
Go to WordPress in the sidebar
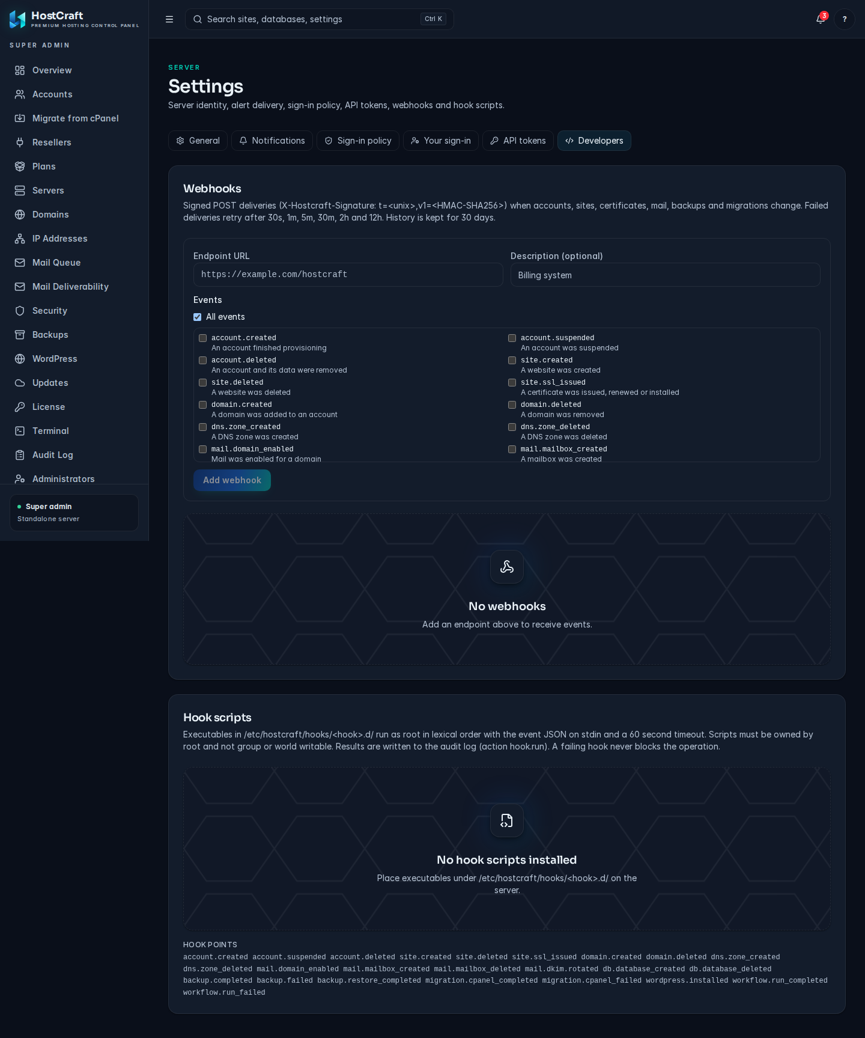pos(74,359)
